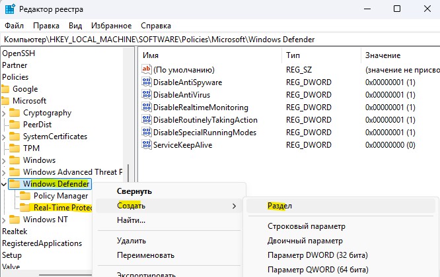This screenshot has width=440, height=277.
Task: Click the DisableAntiSpyware DWORD value icon
Action: 147,82
